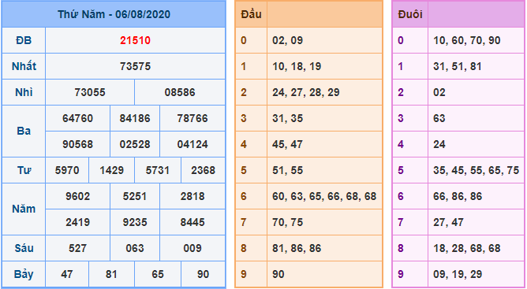Click third prize number 64760
This screenshot has width=527, height=289.
77,118
